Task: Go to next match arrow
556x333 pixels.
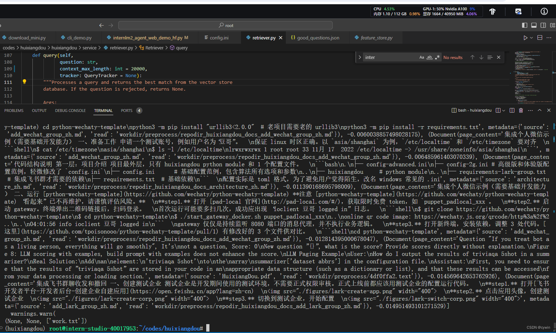Action: tap(481, 57)
